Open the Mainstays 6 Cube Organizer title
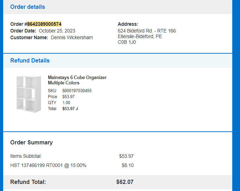240x191 pixels. pyautogui.click(x=77, y=80)
